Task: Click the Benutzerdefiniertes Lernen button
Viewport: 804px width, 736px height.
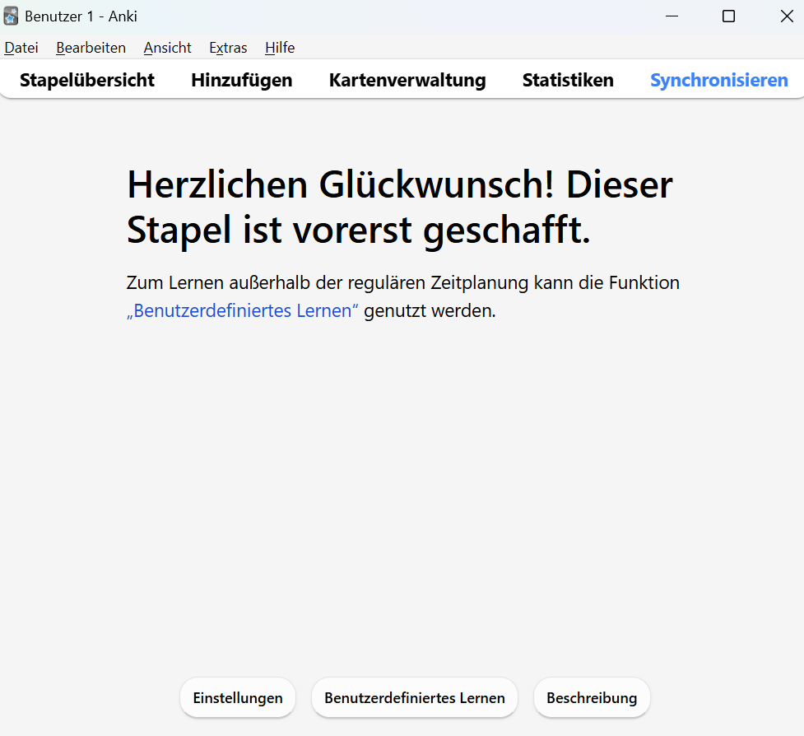Action: tap(414, 697)
